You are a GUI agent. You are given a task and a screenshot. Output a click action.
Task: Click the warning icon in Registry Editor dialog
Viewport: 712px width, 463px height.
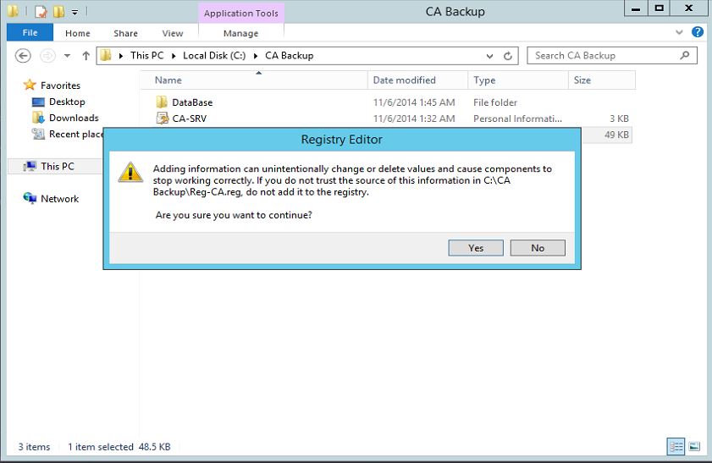pyautogui.click(x=130, y=172)
